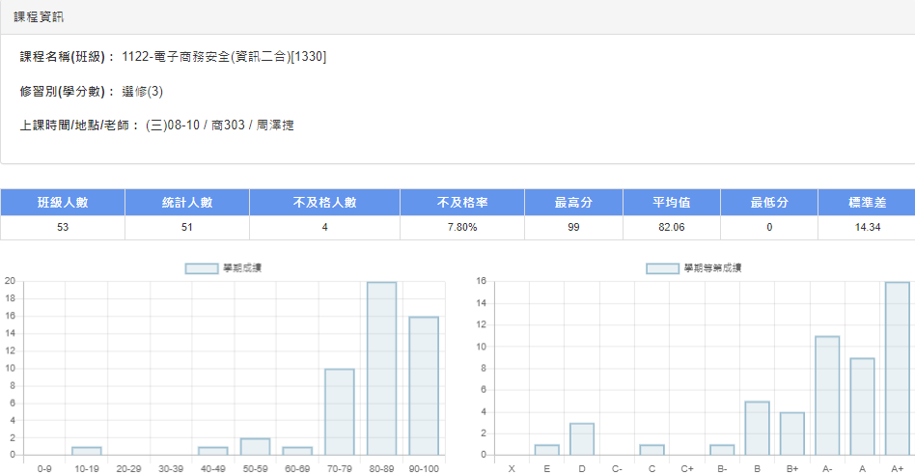Click the 90-100 score range bar
915x475 pixels.
pyautogui.click(x=424, y=386)
